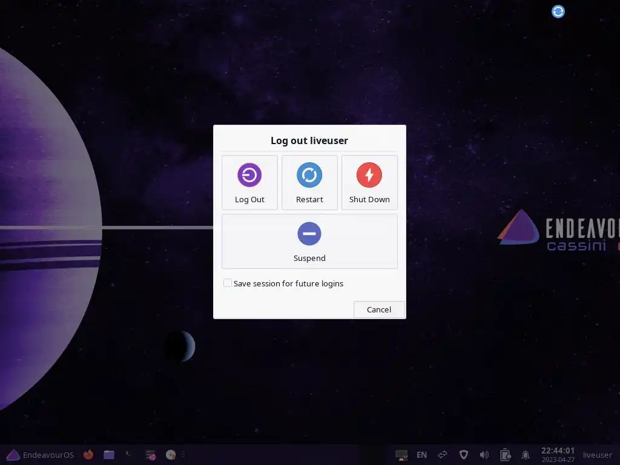Open the volume control tray icon

click(x=484, y=455)
